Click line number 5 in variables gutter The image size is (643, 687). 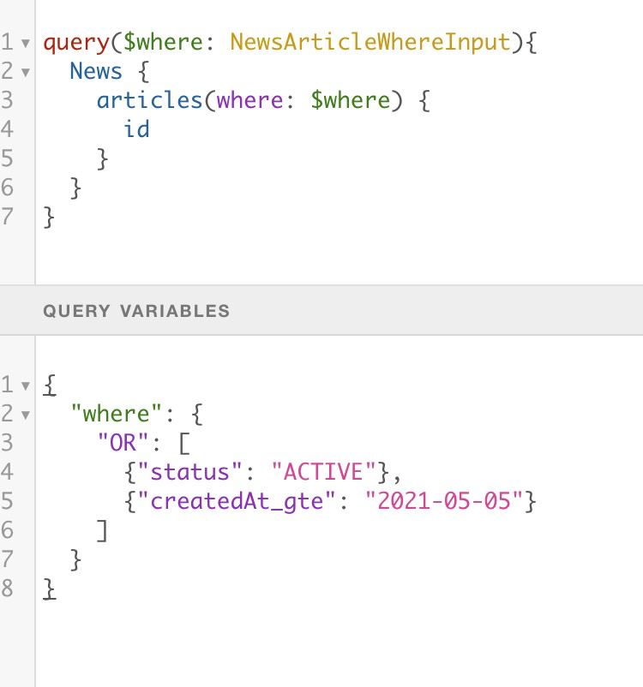[7, 501]
